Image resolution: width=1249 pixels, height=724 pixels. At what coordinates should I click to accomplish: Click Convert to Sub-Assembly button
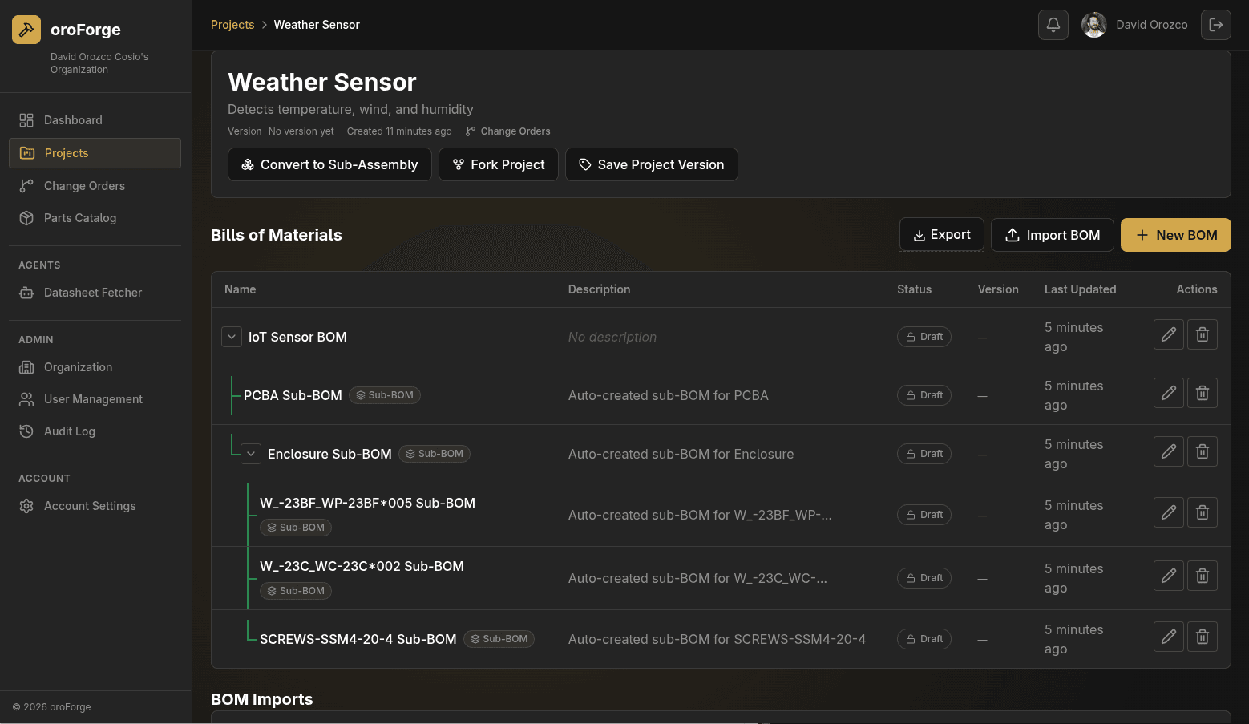[329, 164]
